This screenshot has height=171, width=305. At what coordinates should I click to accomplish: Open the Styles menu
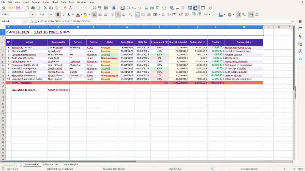pyautogui.click(x=46, y=2)
